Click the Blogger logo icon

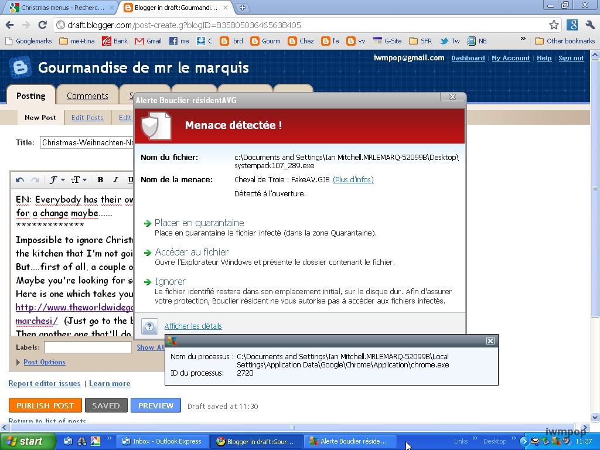21,68
